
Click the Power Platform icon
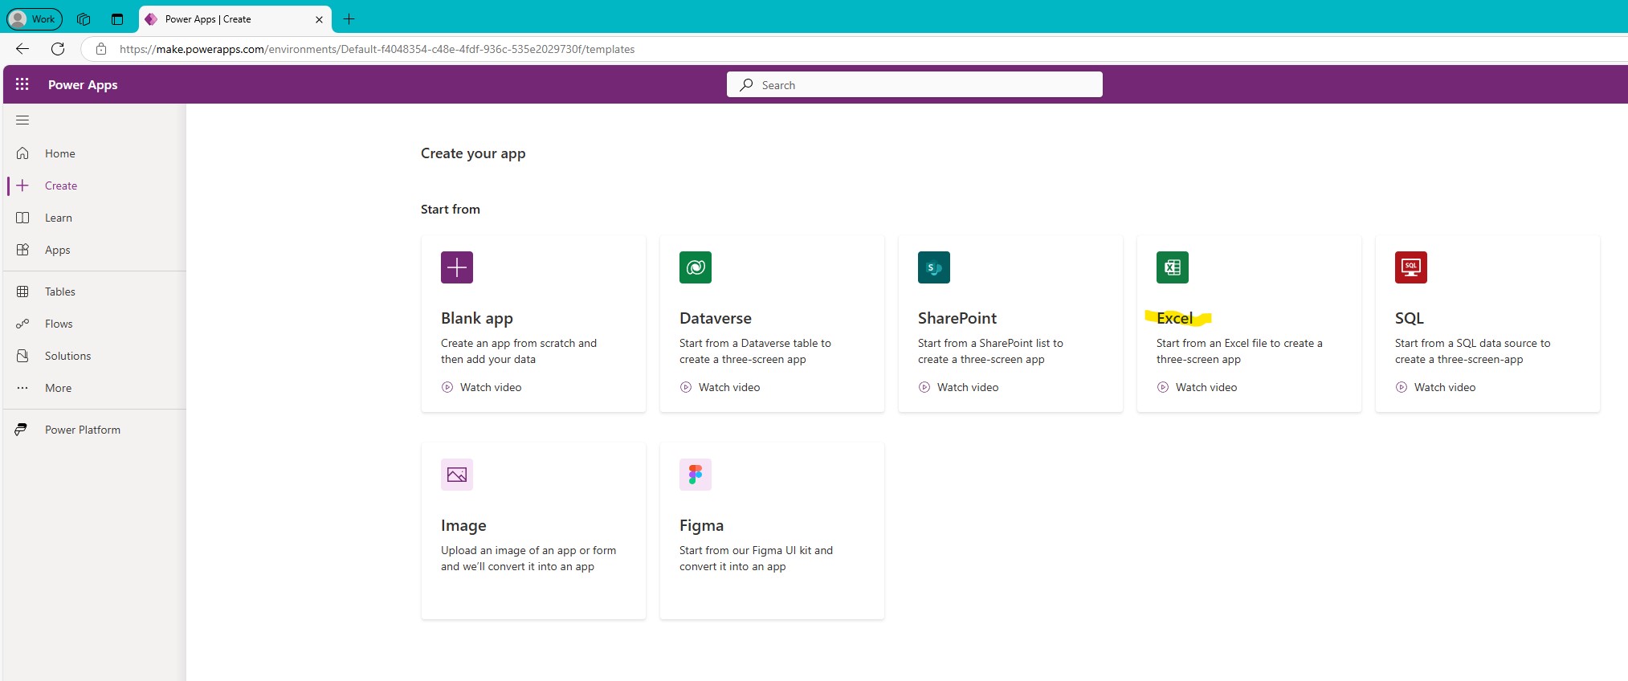[22, 430]
